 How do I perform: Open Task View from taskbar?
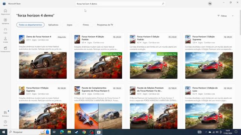(54, 132)
